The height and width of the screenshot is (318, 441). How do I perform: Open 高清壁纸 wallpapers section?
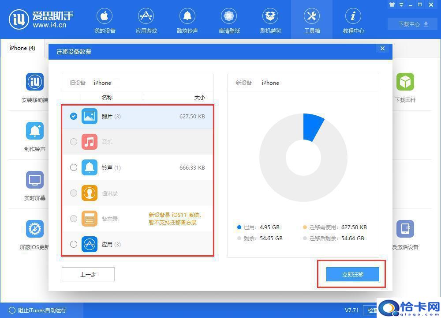tap(229, 21)
